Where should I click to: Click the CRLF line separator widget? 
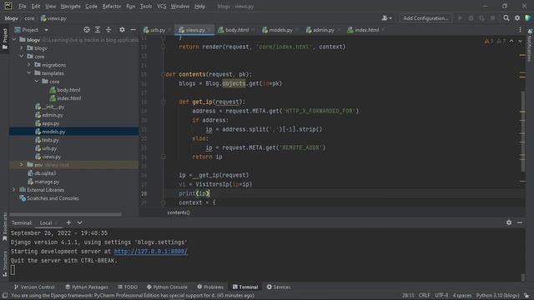tap(425, 296)
